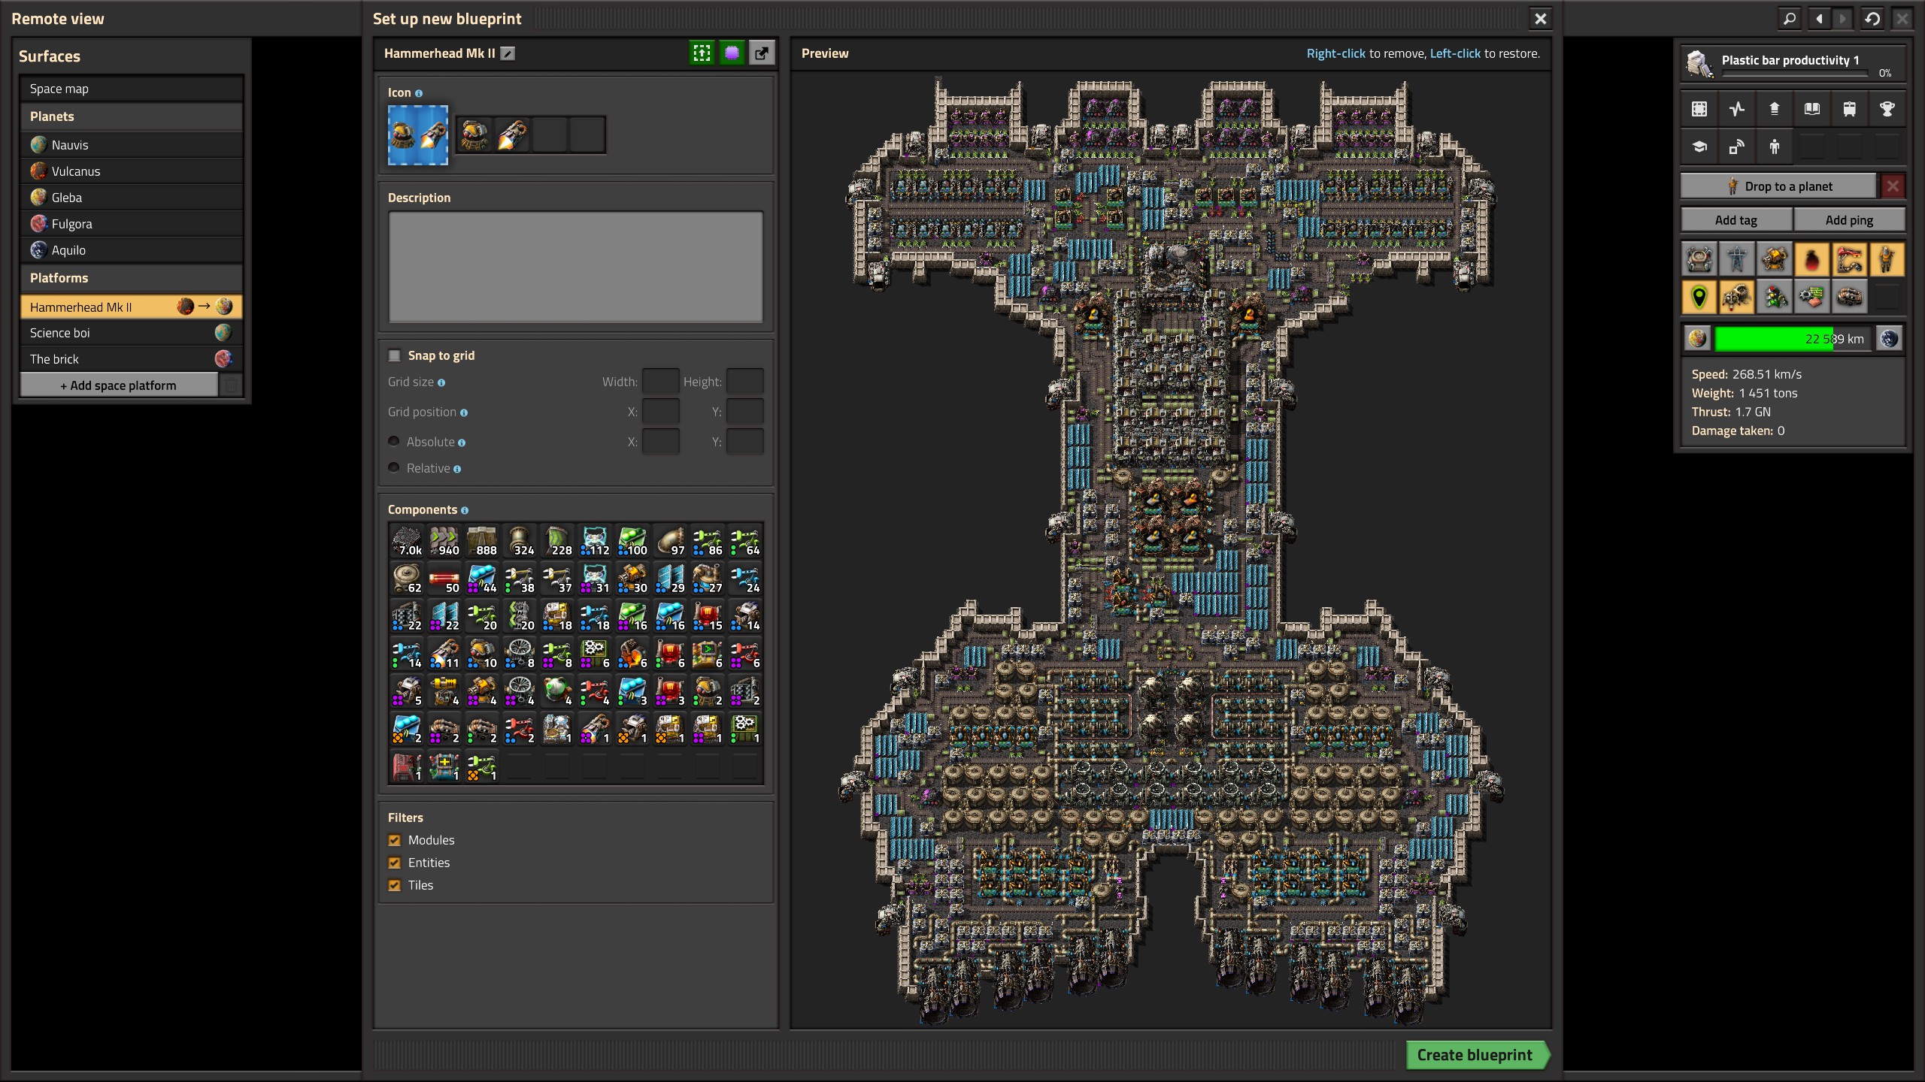Open the production statistics graph icon
This screenshot has width=1925, height=1082.
(x=1736, y=109)
